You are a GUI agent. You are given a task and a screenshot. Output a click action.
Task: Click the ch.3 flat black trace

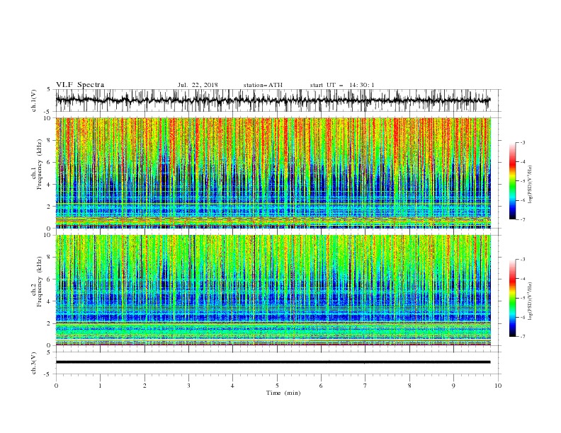(x=273, y=362)
